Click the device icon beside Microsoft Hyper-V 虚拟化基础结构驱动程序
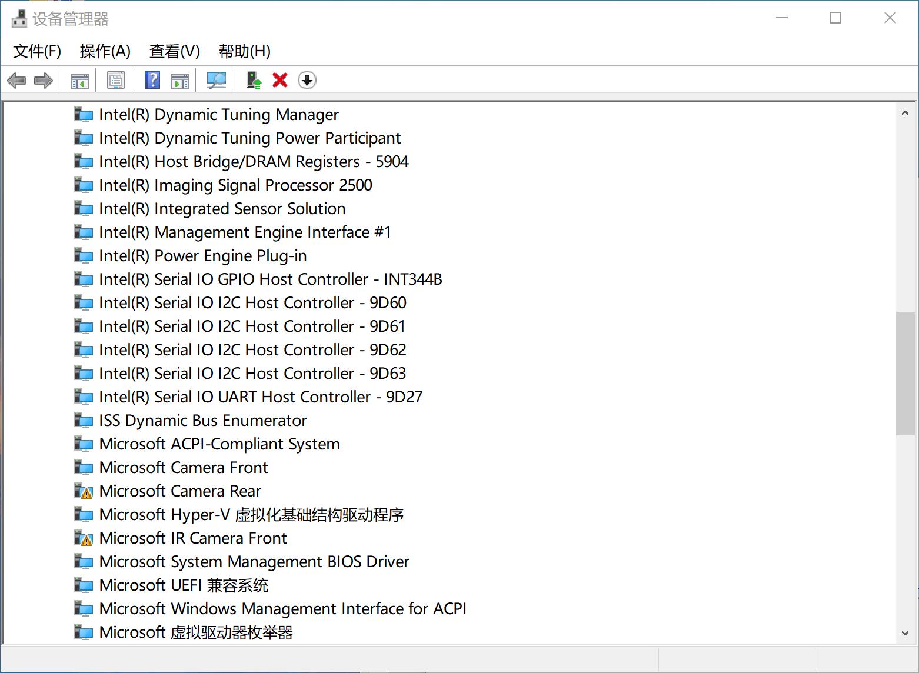919x673 pixels. [84, 514]
